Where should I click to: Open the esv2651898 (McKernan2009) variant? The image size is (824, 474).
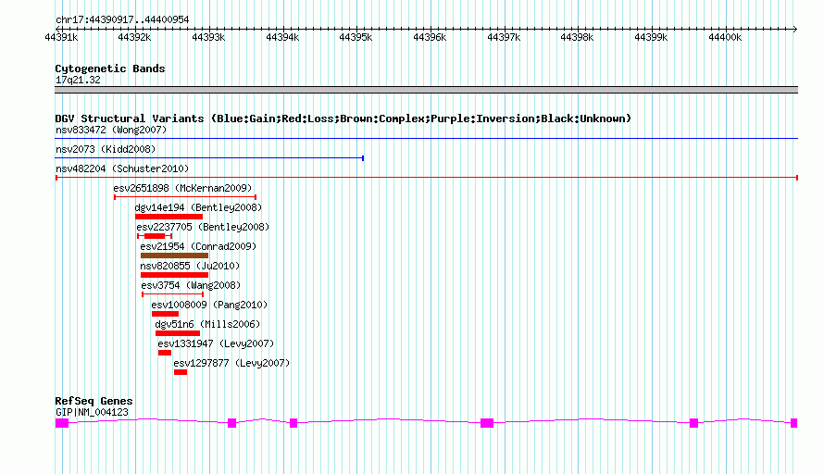[x=182, y=188]
